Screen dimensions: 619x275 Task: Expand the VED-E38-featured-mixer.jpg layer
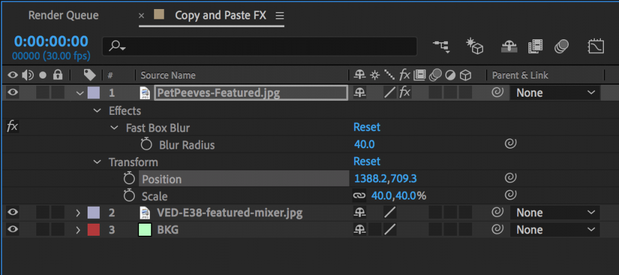pyautogui.click(x=78, y=213)
